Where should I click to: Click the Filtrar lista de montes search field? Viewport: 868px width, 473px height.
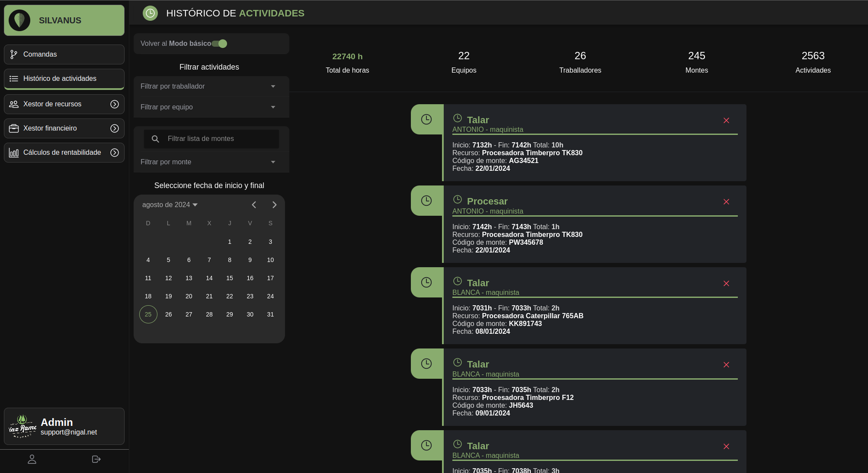click(x=211, y=139)
